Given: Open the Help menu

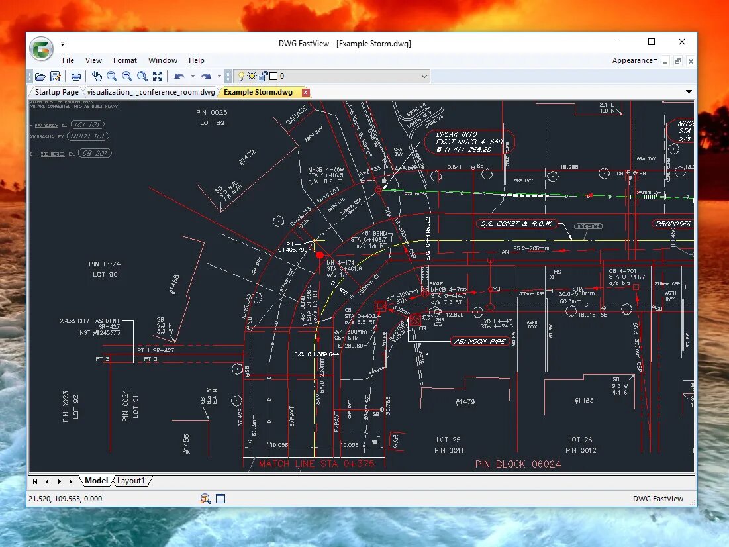Looking at the screenshot, I should pos(196,60).
